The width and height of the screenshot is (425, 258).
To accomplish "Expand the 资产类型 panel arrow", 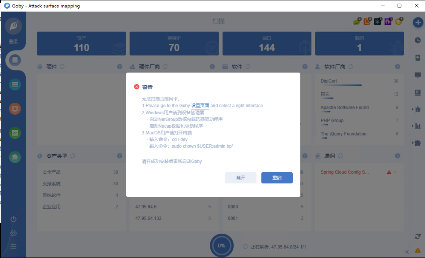I will click(x=119, y=156).
